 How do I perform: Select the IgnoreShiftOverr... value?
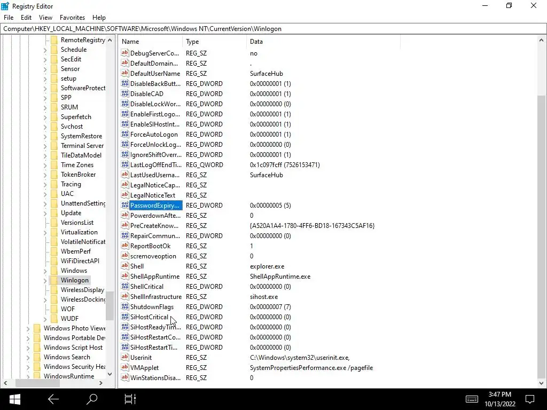(156, 155)
